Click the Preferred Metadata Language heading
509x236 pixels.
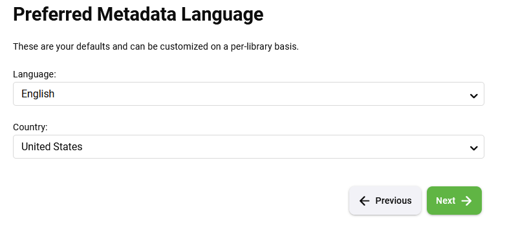click(x=138, y=14)
